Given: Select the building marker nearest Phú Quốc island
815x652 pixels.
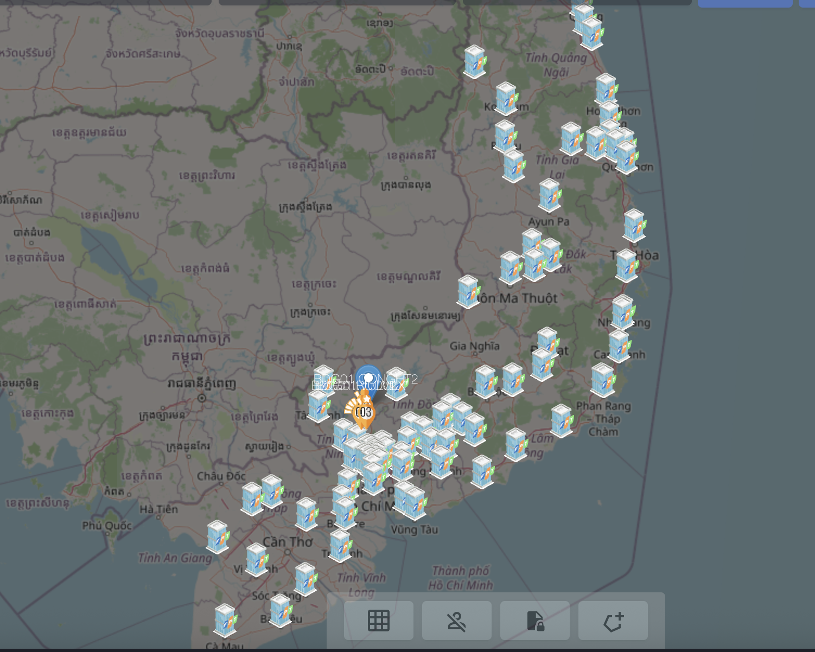Looking at the screenshot, I should point(217,536).
